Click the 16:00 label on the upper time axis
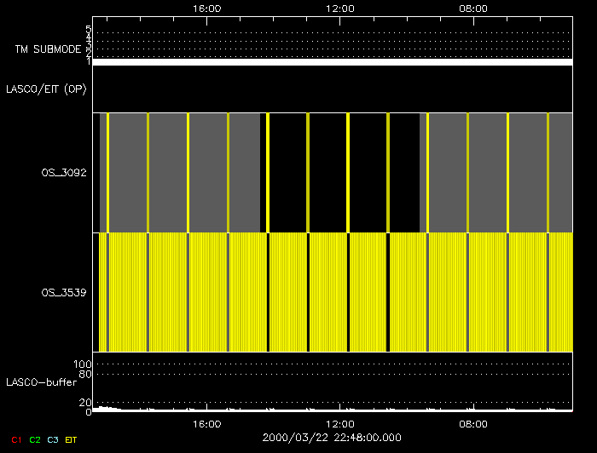The image size is (597, 453). pyautogui.click(x=206, y=9)
